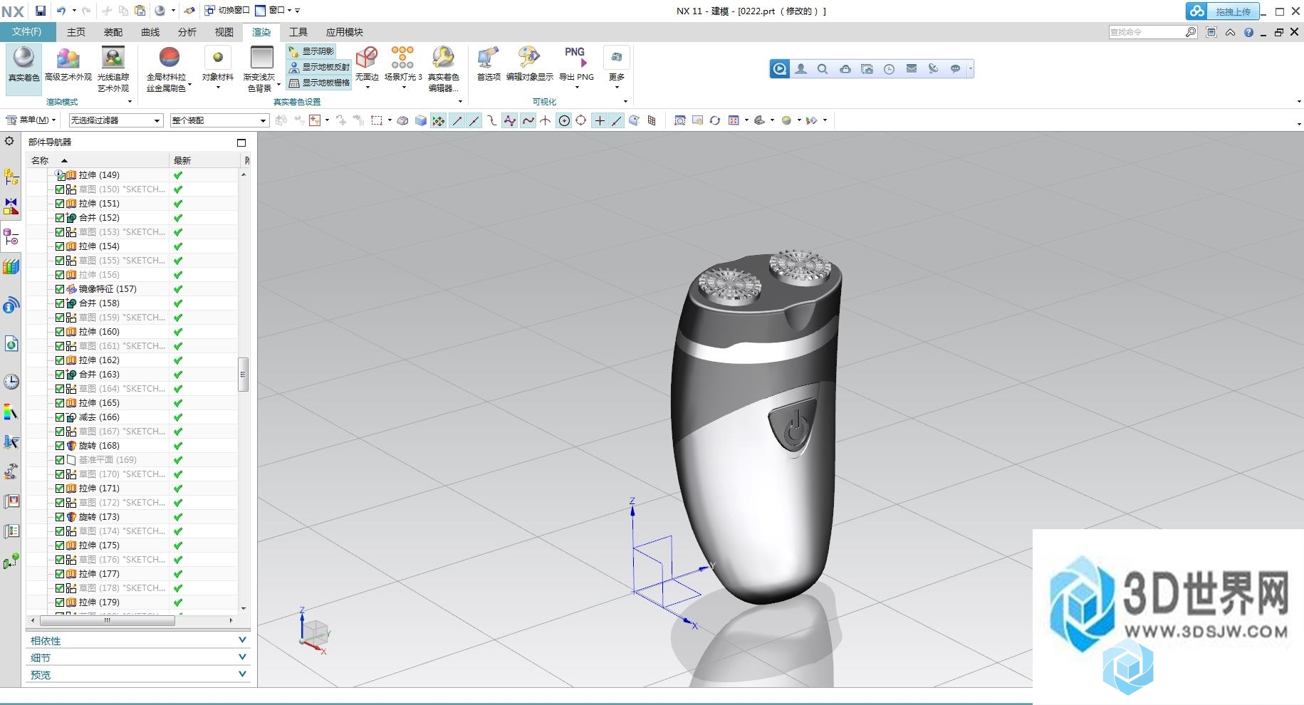Toggle 显示阴影 shadow display

(311, 51)
